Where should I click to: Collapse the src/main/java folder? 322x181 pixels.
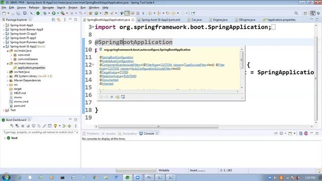pos(8,51)
